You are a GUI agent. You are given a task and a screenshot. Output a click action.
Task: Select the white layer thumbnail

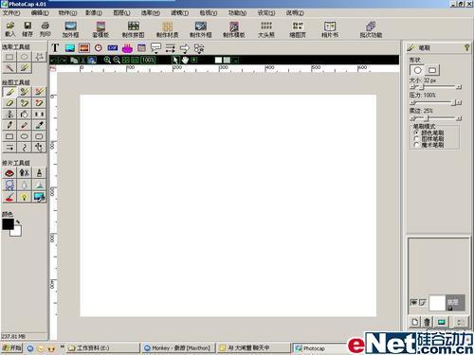(x=437, y=303)
